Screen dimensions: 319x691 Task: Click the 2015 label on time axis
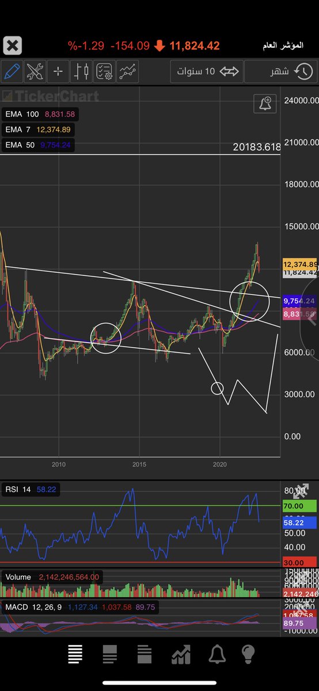pyautogui.click(x=139, y=464)
